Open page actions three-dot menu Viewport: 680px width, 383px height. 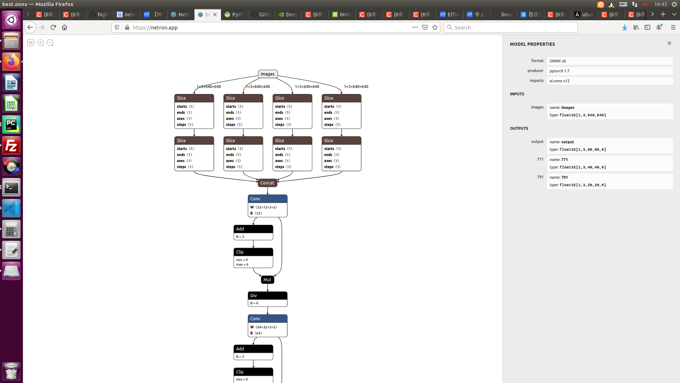[x=415, y=27]
